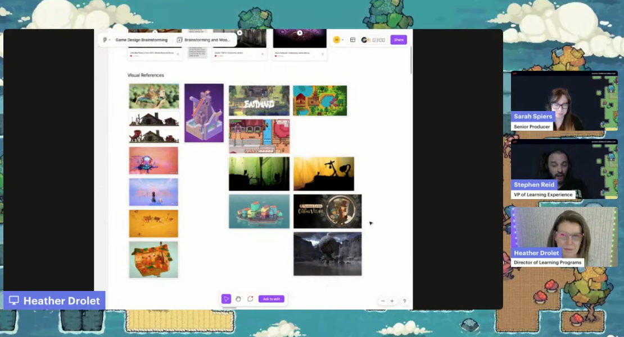Viewport: 624px width, 337px height.
Task: Click the Ask to edit button
Action: [x=272, y=299]
